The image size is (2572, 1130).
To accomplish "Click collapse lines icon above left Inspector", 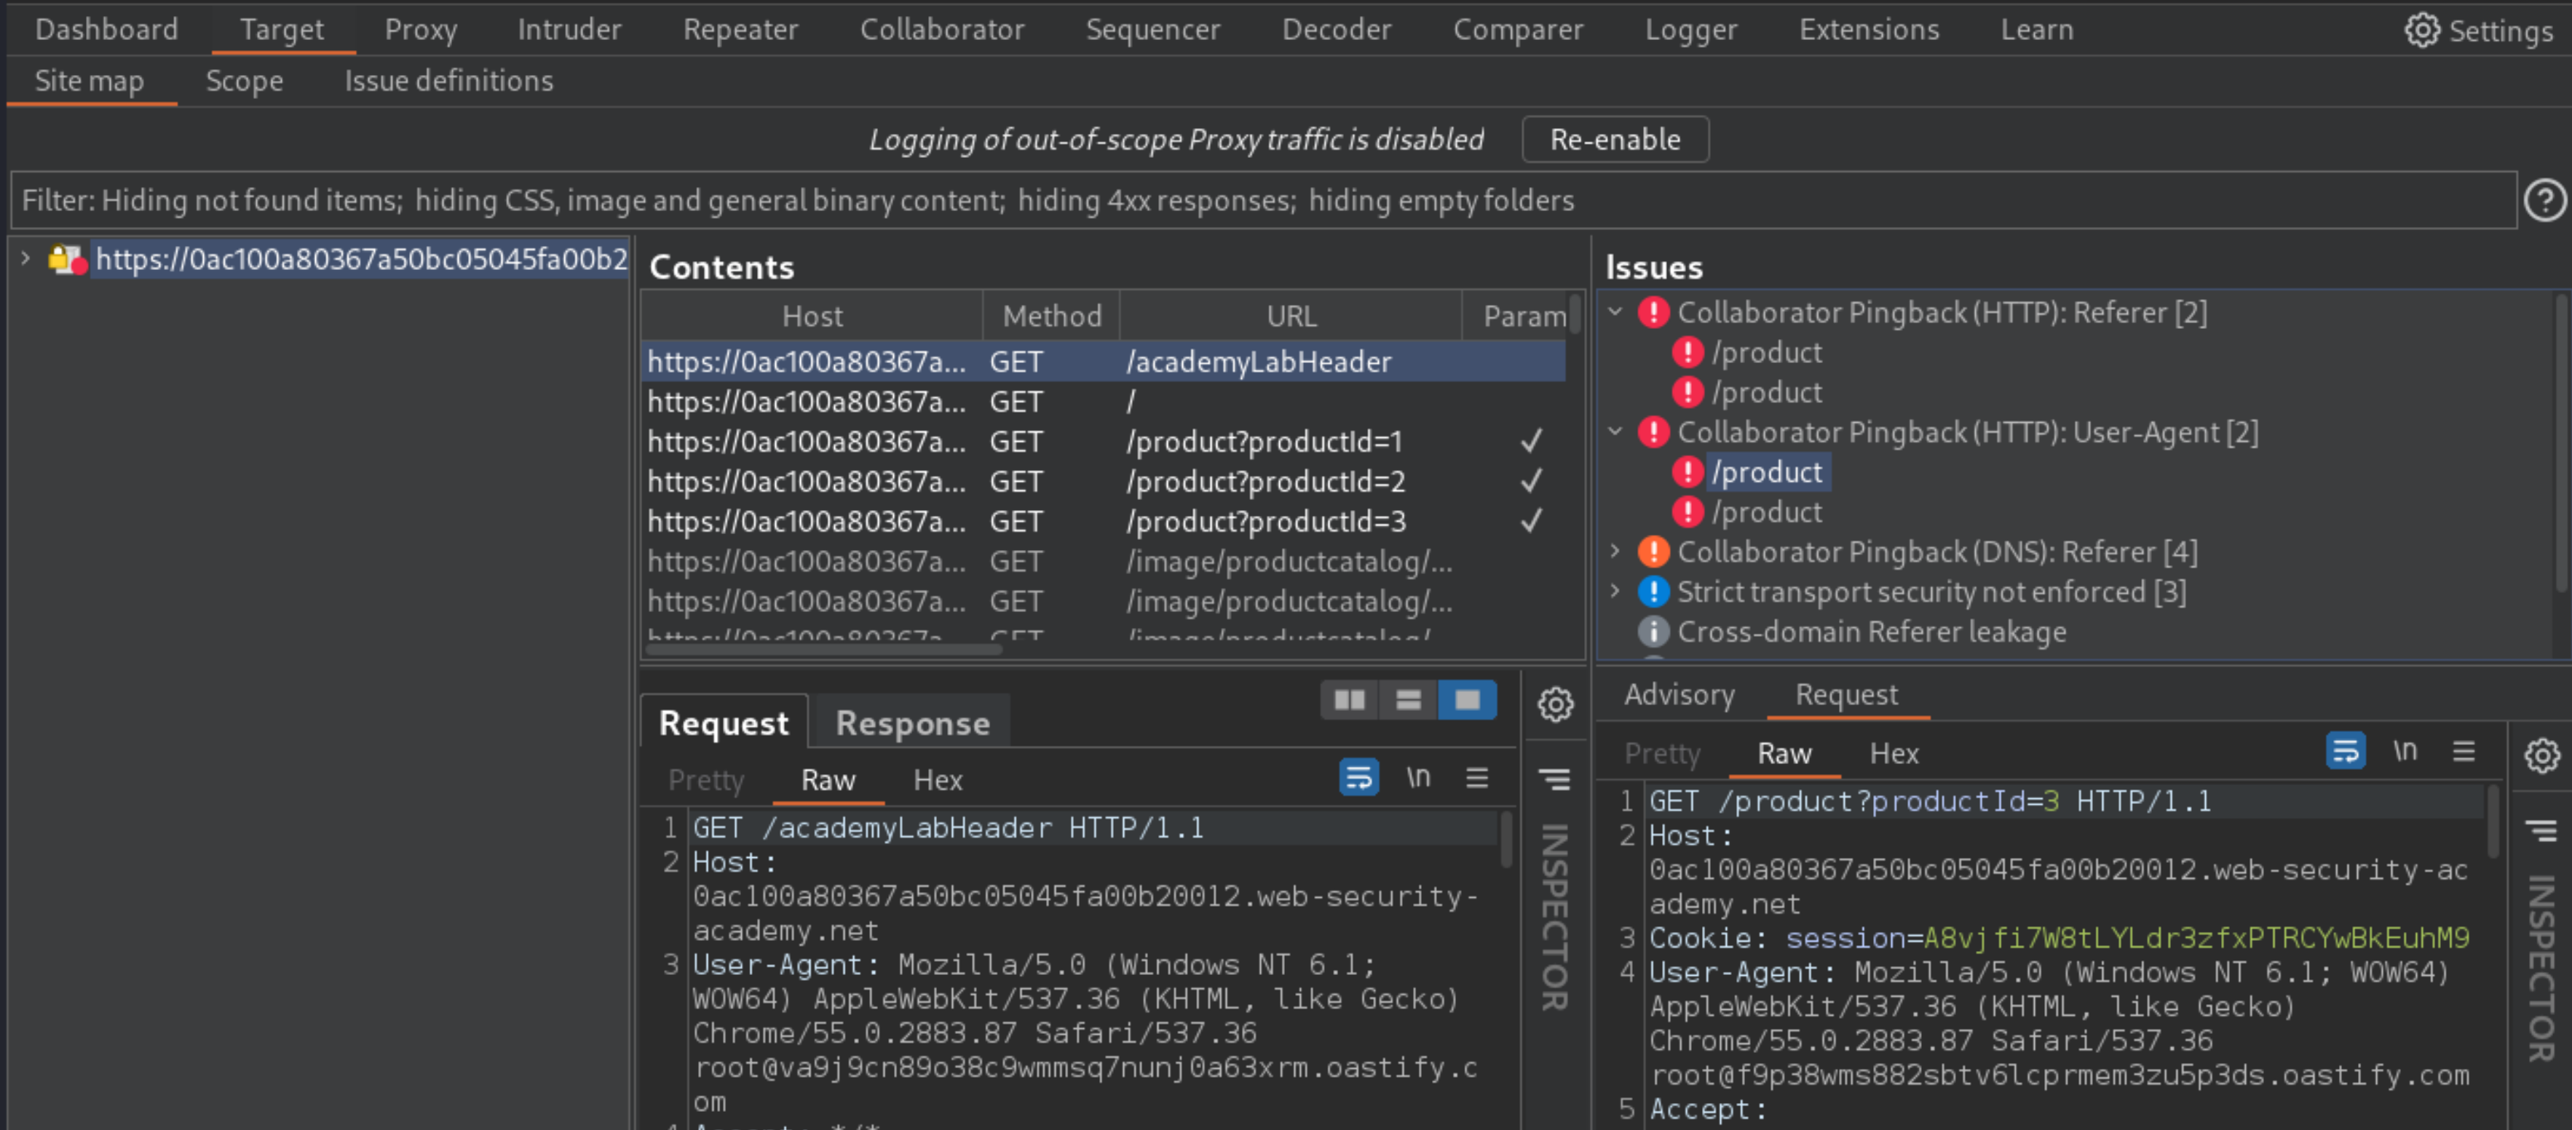I will coord(1554,779).
